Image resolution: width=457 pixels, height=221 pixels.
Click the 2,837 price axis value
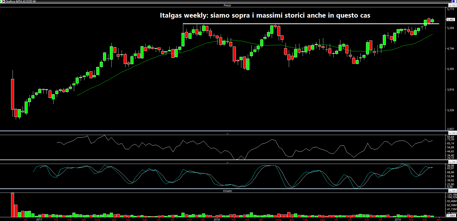click(450, 129)
